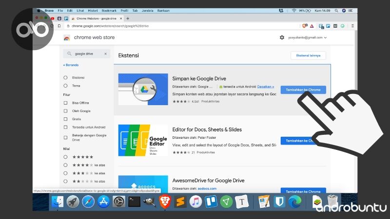Open chrome web store logo
Screen dimensions: 390x219
(x=89, y=37)
